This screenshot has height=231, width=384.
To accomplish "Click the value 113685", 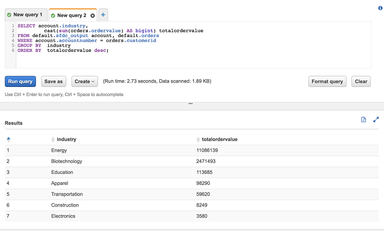I will (204, 172).
